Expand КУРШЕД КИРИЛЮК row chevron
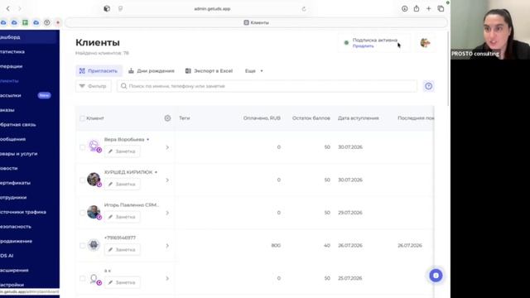The image size is (530, 298). (167, 180)
